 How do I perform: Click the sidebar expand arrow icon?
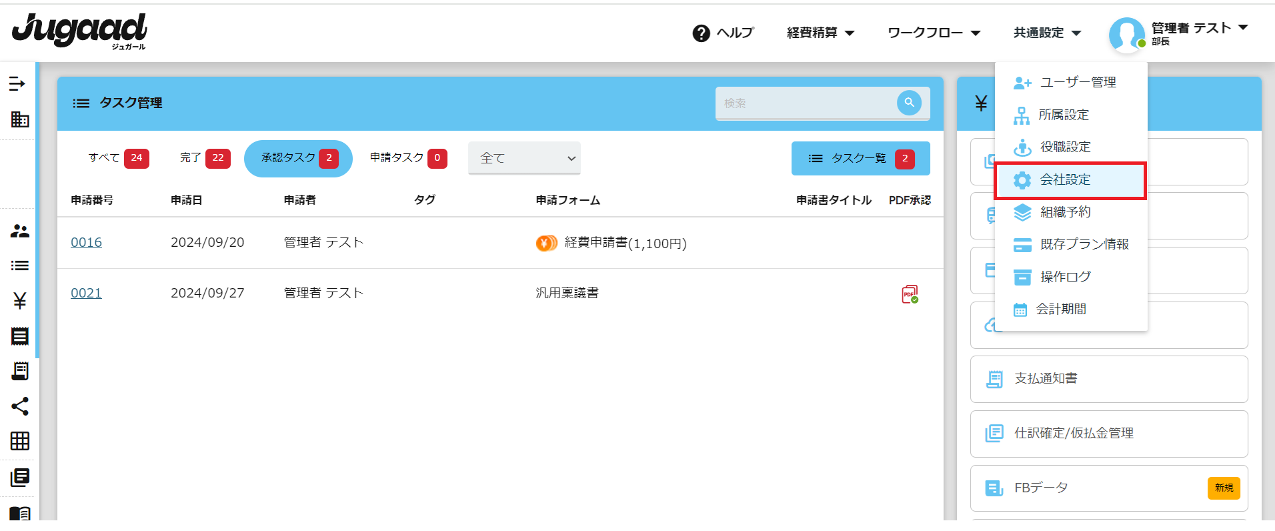[17, 84]
